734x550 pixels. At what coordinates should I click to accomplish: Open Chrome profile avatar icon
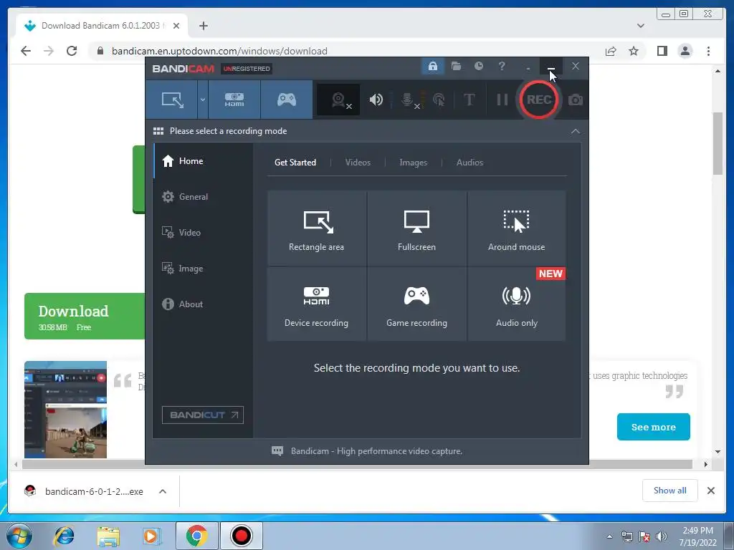tap(685, 51)
